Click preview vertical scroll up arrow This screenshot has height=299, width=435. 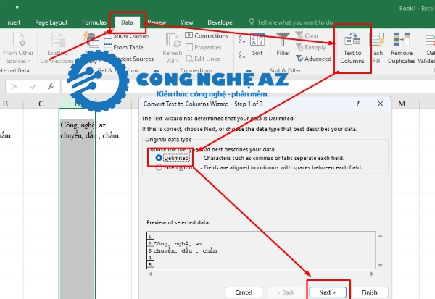tap(381, 236)
